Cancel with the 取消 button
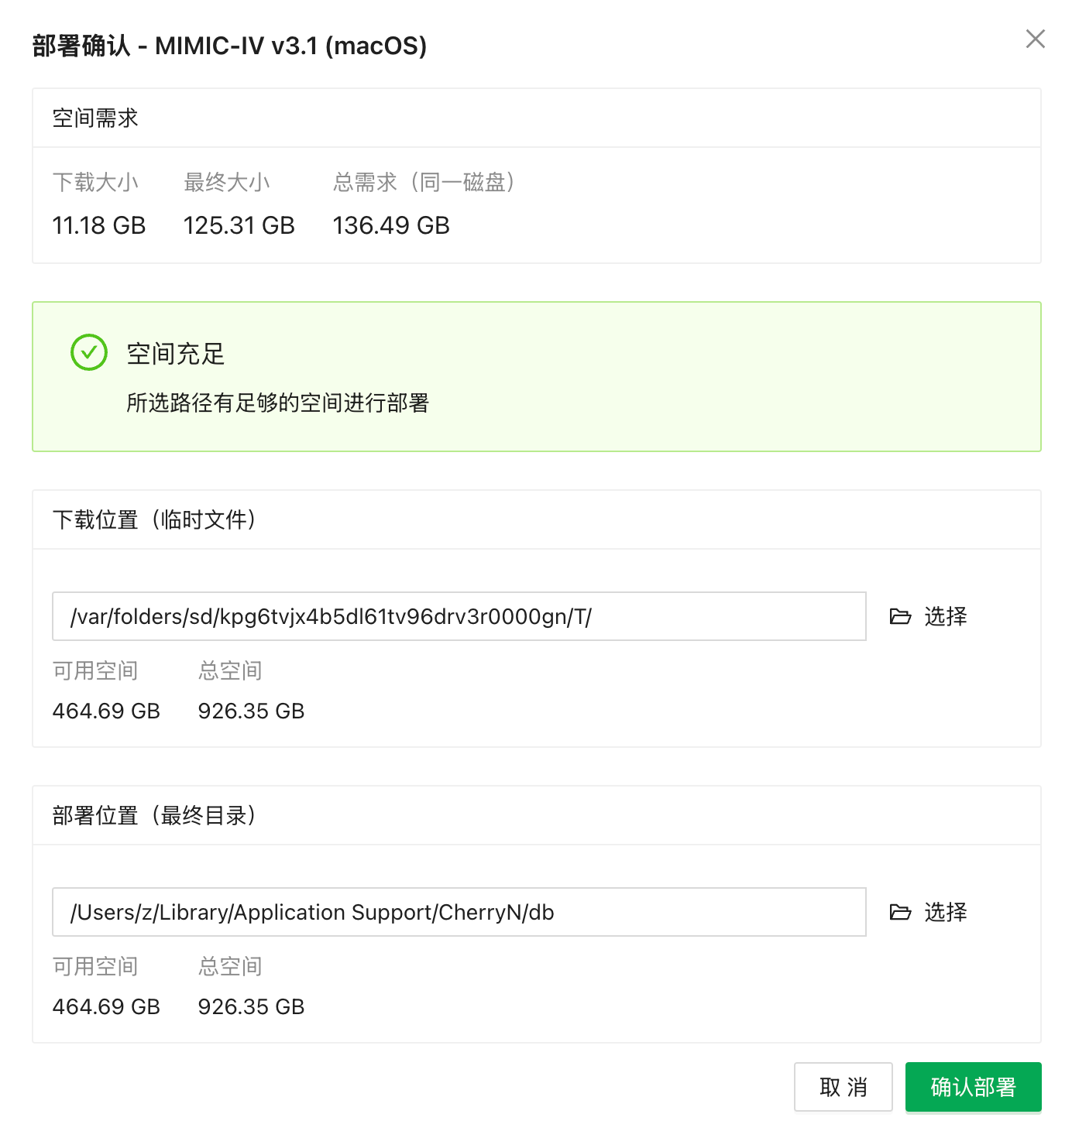The width and height of the screenshot is (1072, 1138). (843, 1087)
